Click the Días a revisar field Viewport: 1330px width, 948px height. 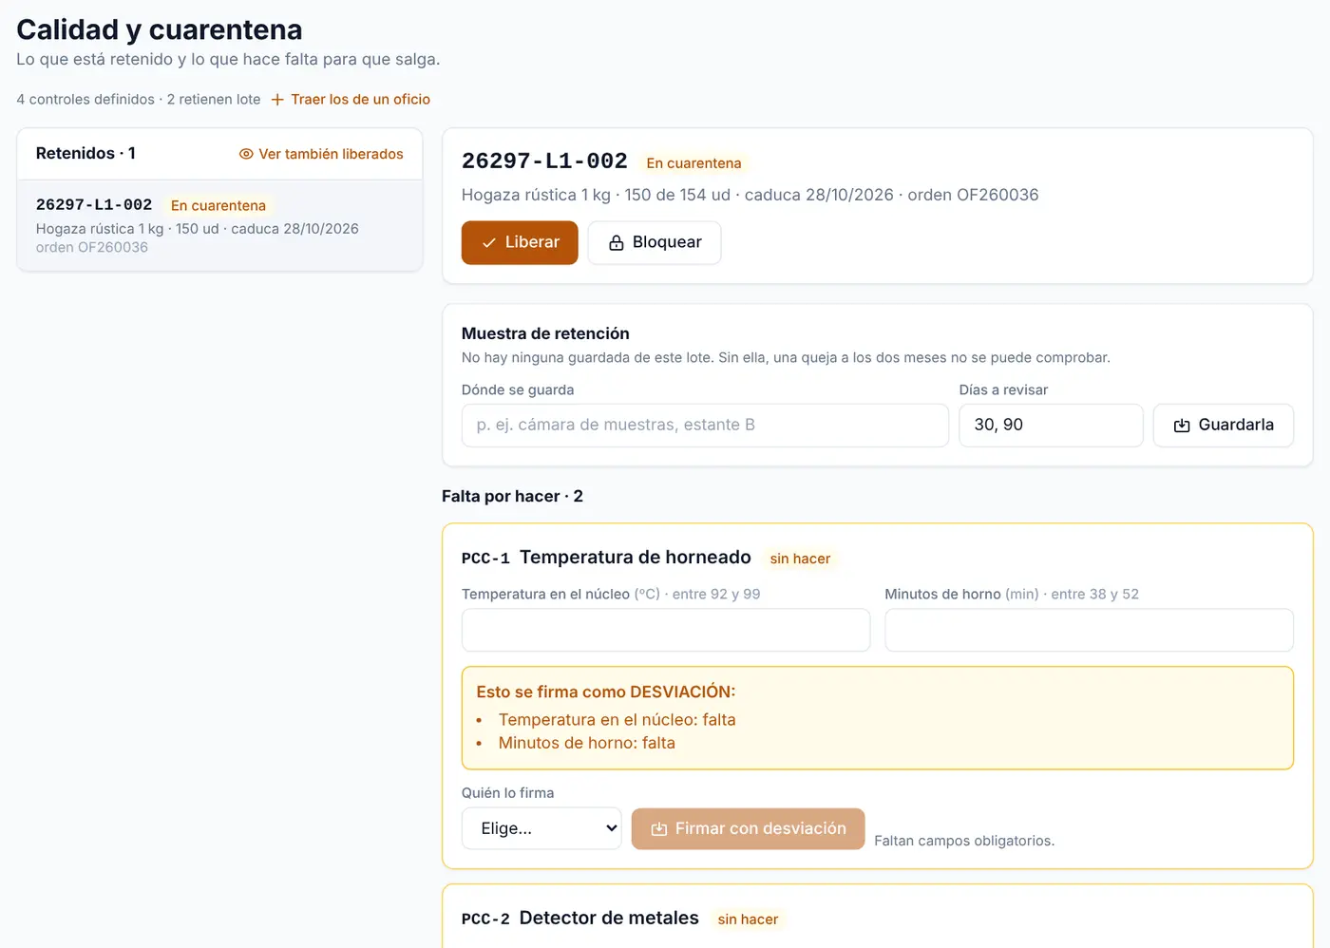coord(1051,426)
